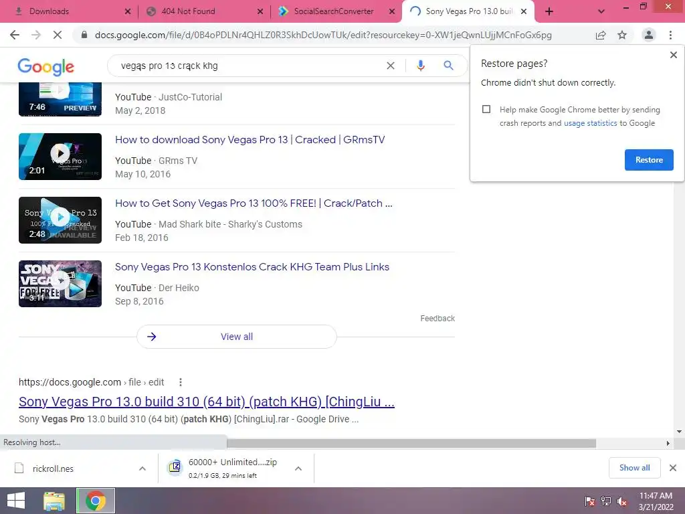Screen dimensions: 685x514
Task: Stop loading the current page
Action: [x=58, y=35]
